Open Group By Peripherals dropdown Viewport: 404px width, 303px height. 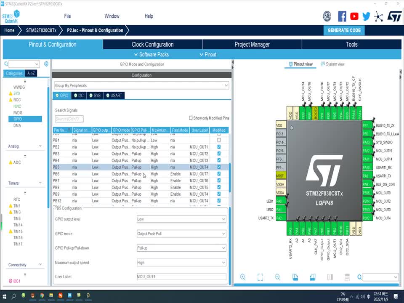[141, 85]
